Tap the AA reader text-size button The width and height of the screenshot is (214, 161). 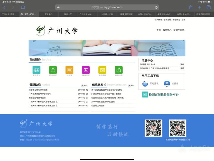pos(58,7)
